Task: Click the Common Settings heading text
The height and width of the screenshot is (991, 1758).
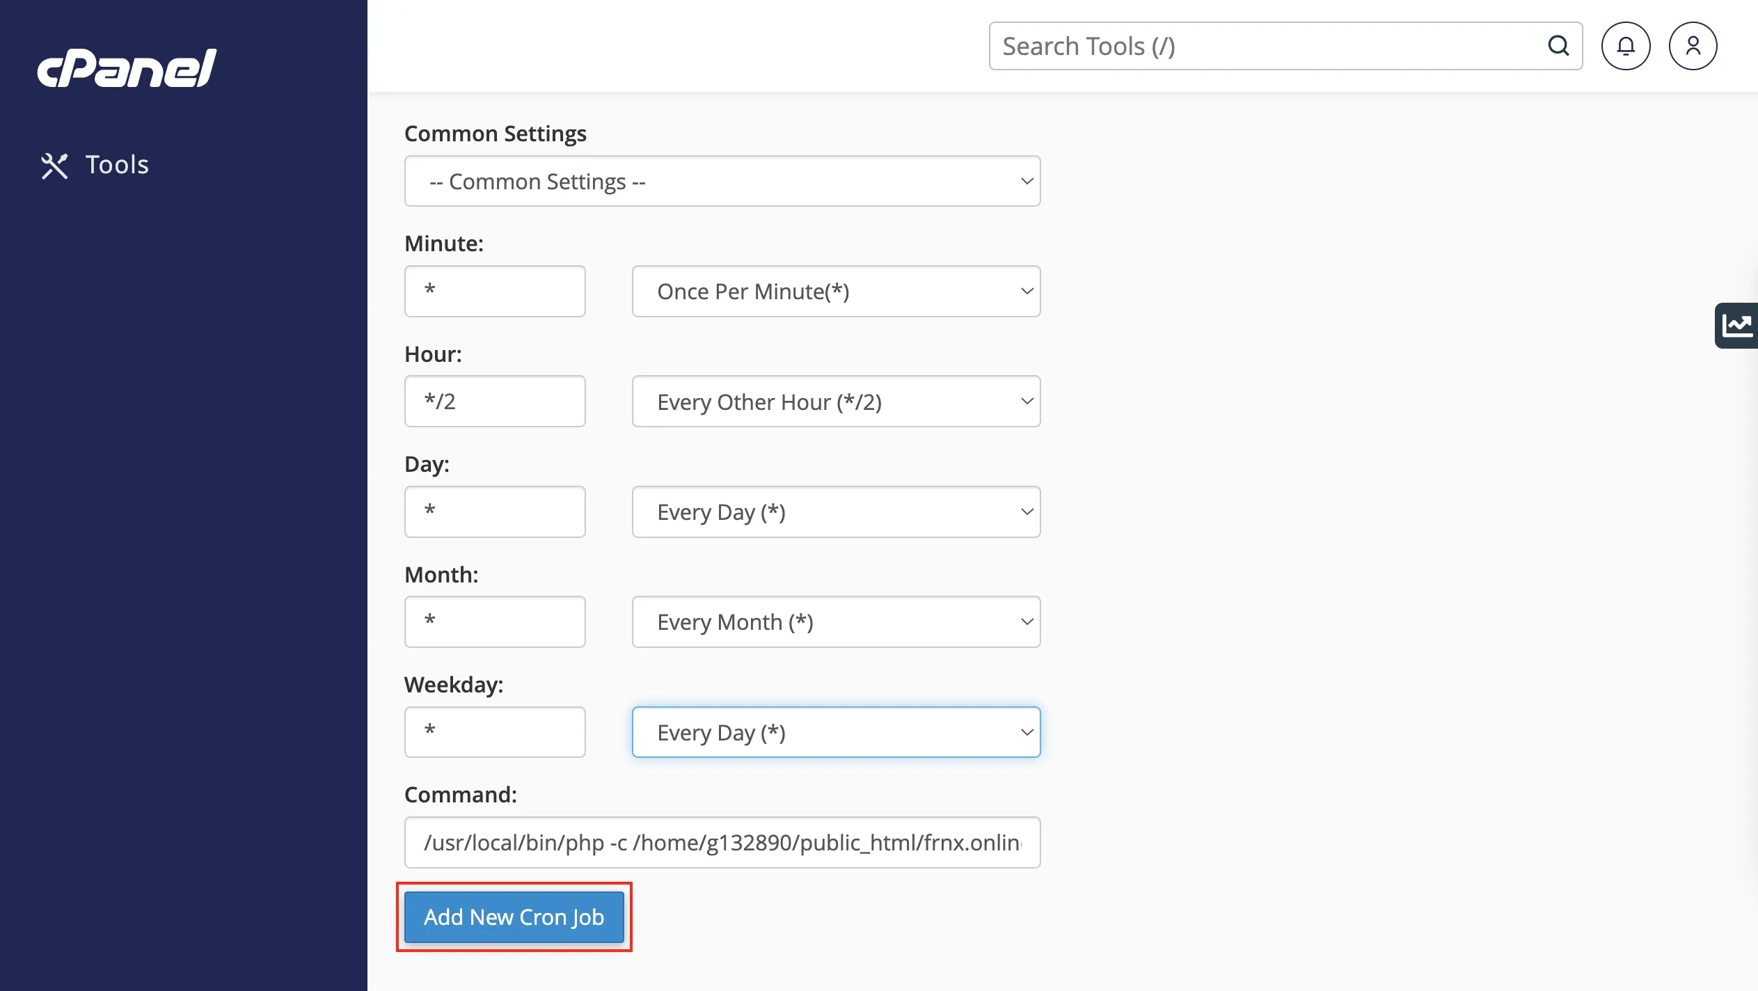Action: click(495, 134)
